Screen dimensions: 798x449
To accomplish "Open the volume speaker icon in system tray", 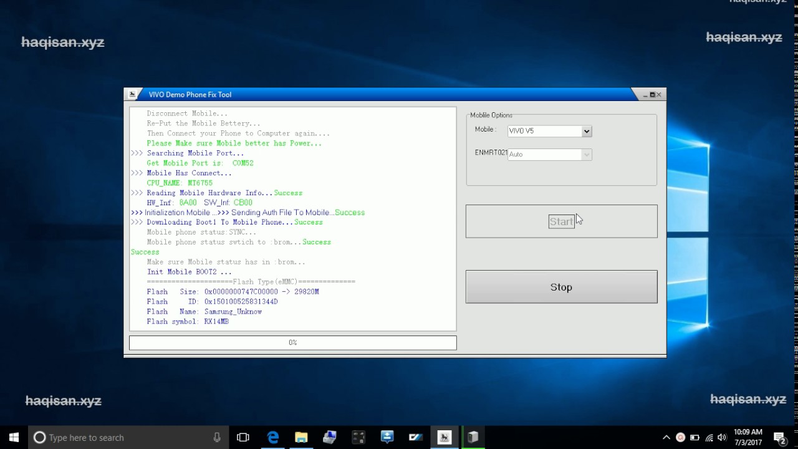I will point(721,437).
